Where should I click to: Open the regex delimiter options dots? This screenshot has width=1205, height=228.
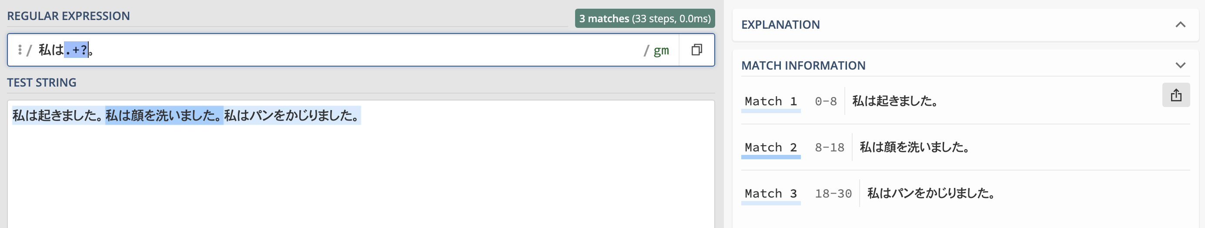click(x=20, y=50)
